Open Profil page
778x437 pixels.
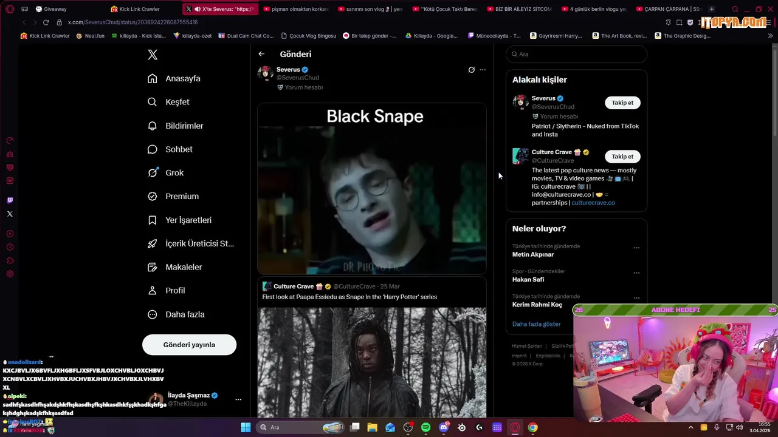pos(166,291)
